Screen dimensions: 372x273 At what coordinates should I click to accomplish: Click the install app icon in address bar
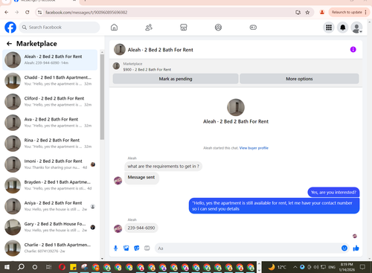coord(298,13)
